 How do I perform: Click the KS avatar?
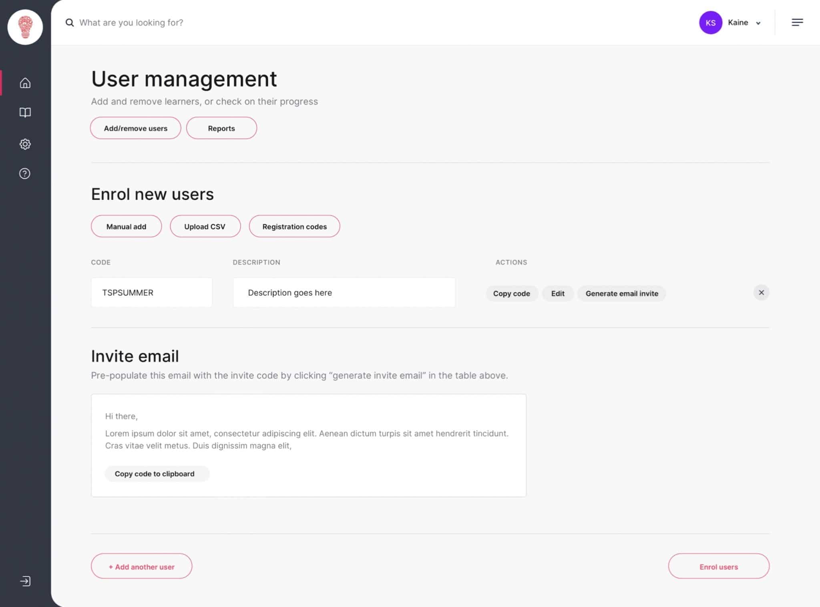click(710, 22)
